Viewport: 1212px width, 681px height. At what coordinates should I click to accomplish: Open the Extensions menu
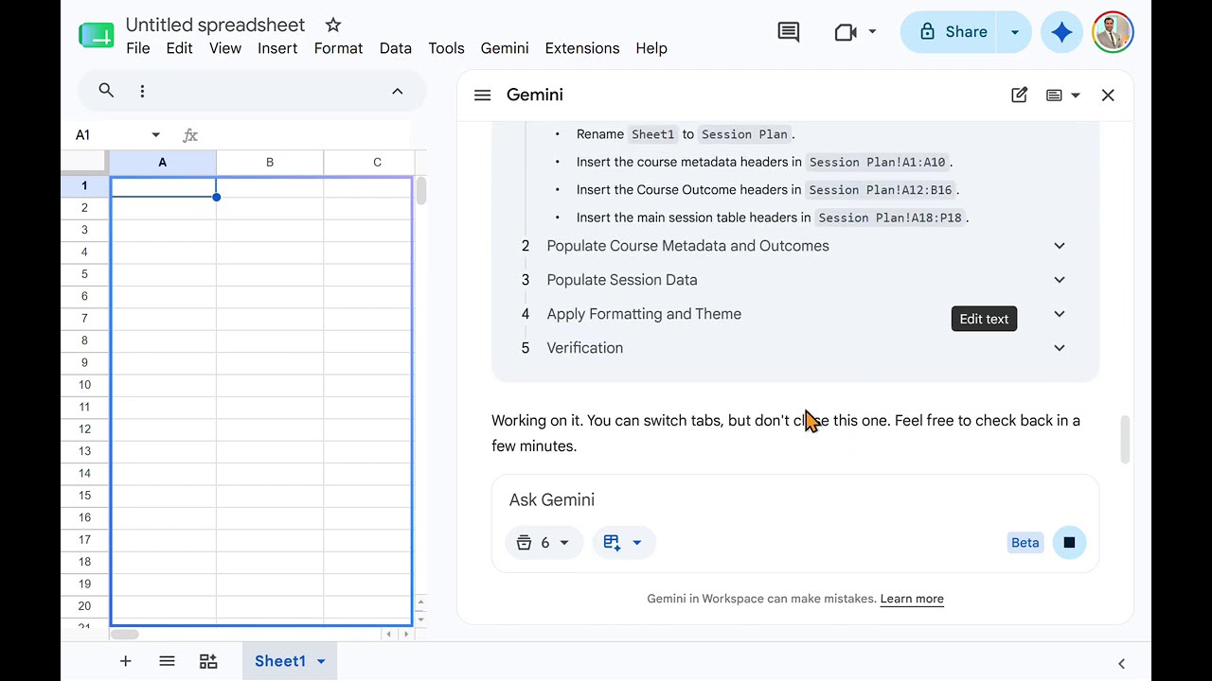pos(582,48)
